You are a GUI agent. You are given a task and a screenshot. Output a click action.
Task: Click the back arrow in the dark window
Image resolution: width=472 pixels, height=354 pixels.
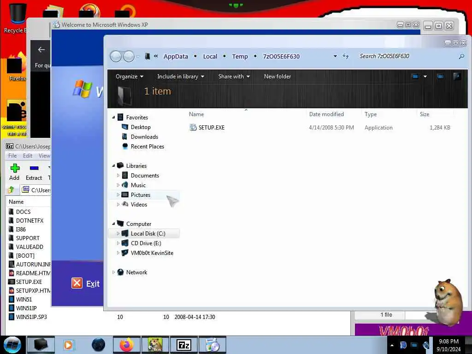(x=41, y=50)
